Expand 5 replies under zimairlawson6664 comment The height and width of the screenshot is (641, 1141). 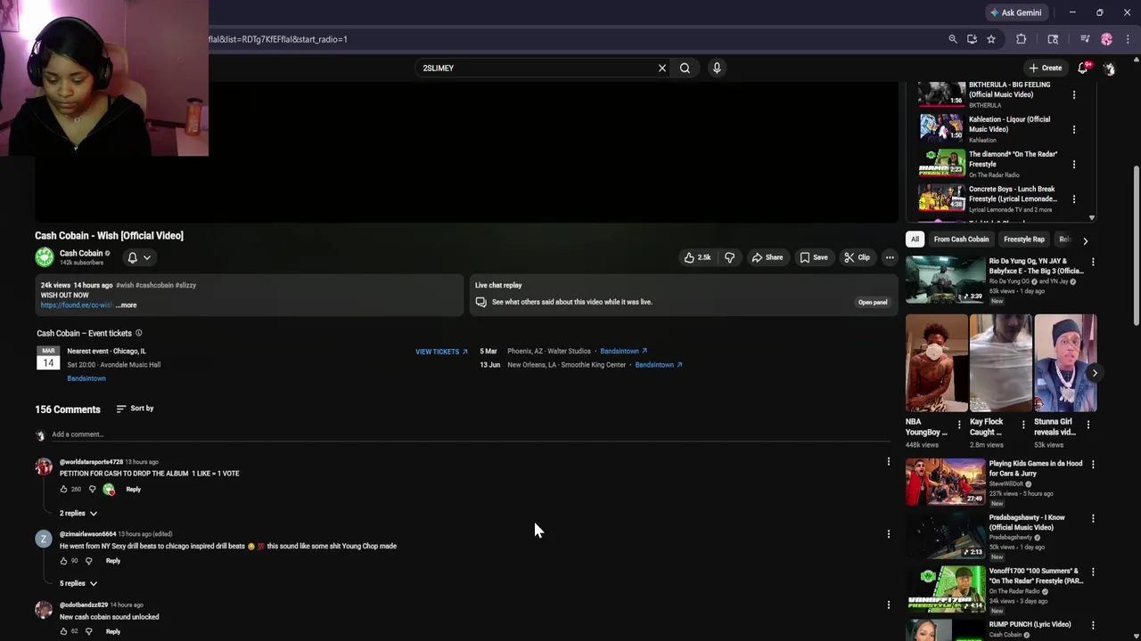tap(78, 583)
